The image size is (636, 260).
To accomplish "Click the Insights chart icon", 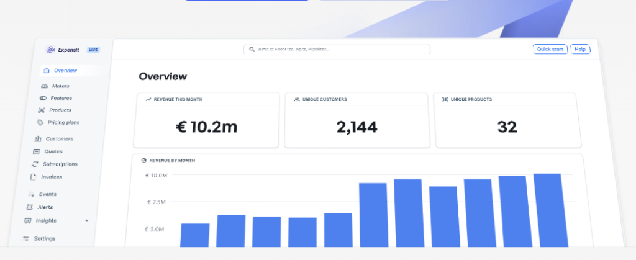I will coord(27,221).
